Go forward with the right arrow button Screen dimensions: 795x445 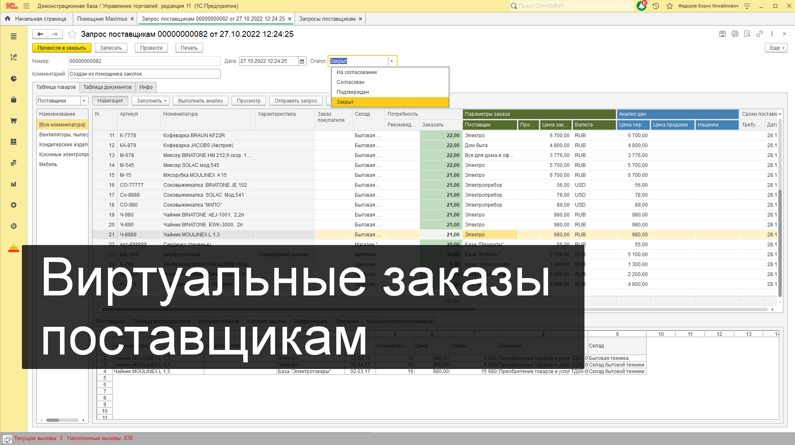pyautogui.click(x=55, y=34)
